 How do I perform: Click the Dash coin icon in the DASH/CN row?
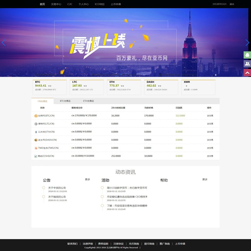point(35,139)
